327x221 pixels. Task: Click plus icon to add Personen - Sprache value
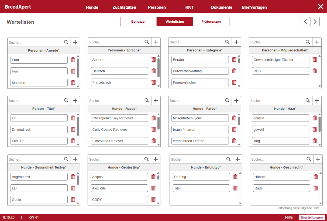156,42
